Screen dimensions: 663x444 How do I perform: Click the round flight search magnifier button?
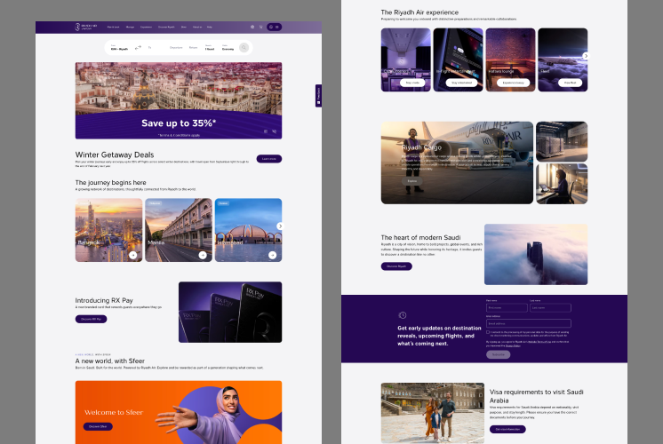pos(244,48)
